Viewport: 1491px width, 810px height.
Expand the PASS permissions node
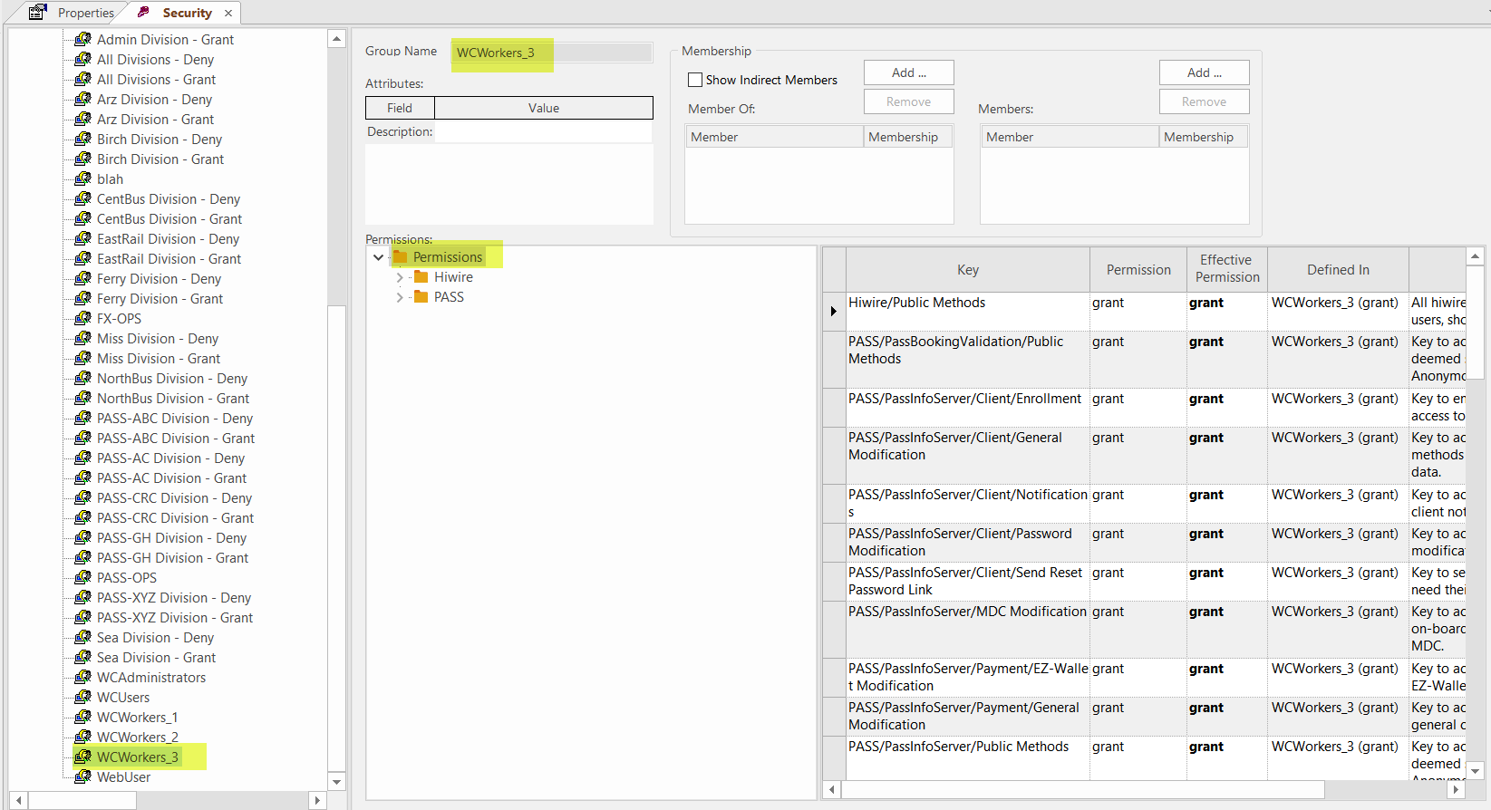pyautogui.click(x=400, y=297)
